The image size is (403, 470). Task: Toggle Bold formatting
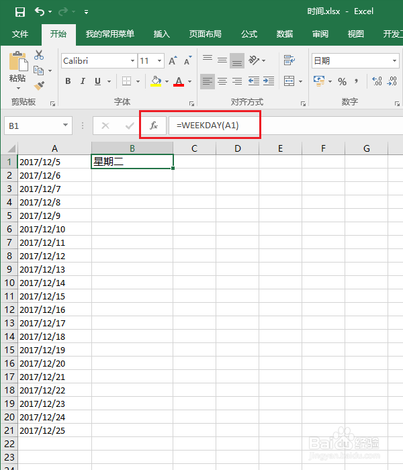68,81
